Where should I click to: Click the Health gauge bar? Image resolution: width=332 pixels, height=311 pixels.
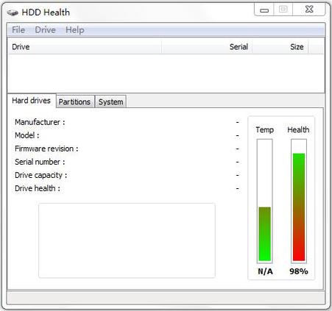(299, 201)
